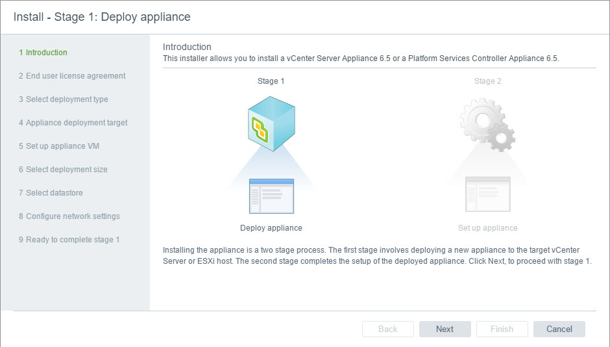Click the Finish button
Screen dimensions: 610x347
(x=502, y=329)
